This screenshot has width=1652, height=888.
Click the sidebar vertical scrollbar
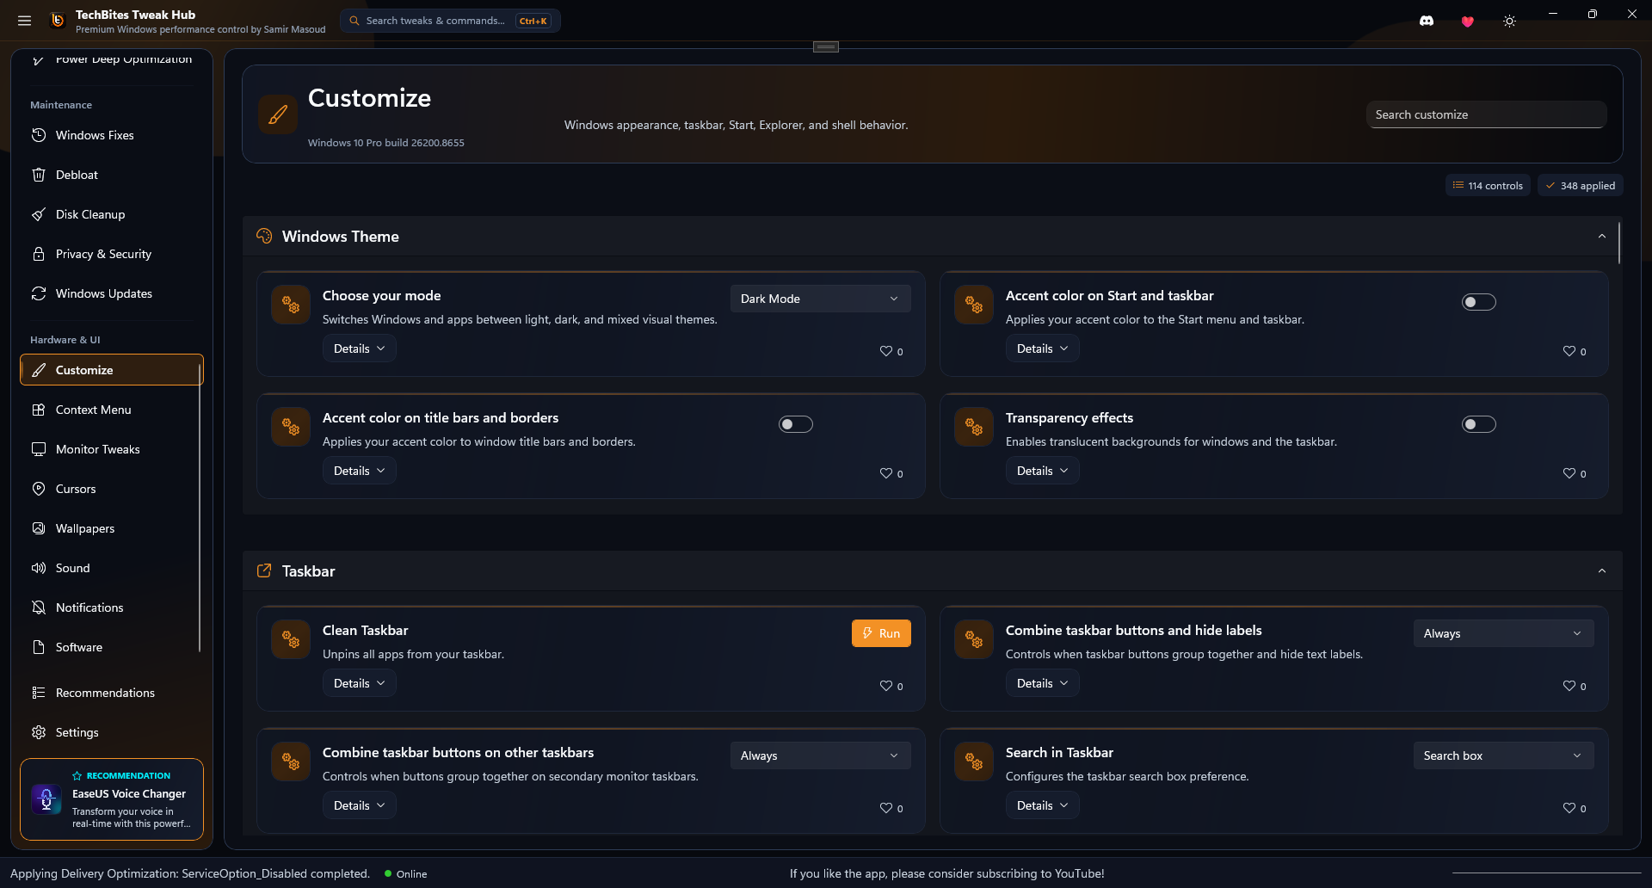click(200, 508)
